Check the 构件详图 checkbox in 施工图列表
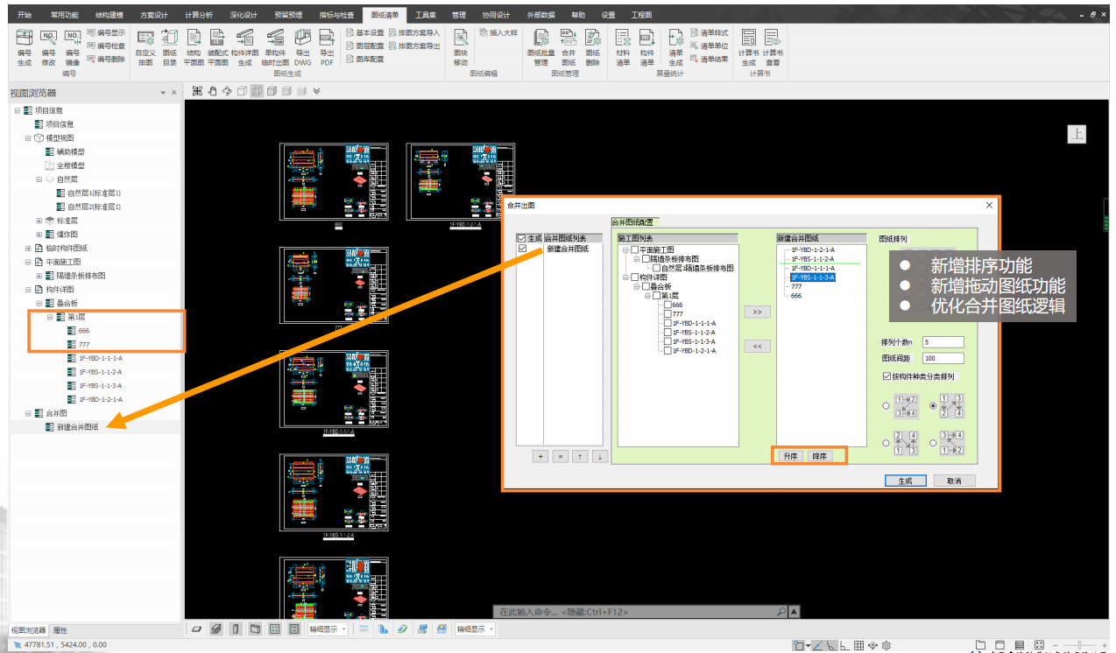This screenshot has width=1116, height=653. 632,277
